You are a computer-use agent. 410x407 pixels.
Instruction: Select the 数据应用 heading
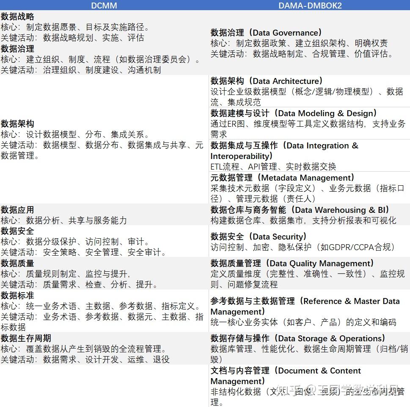pos(17,210)
